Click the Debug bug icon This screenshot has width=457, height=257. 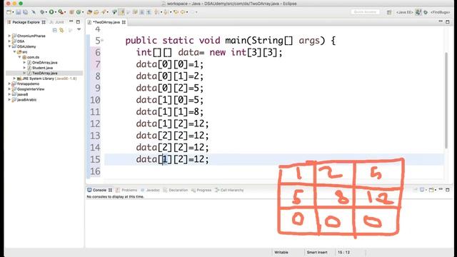coord(43,12)
